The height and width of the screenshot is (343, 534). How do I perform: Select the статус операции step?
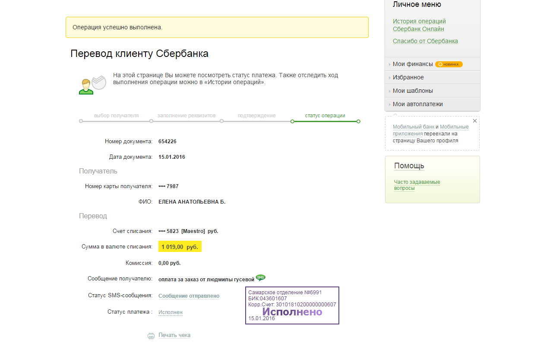click(x=325, y=116)
